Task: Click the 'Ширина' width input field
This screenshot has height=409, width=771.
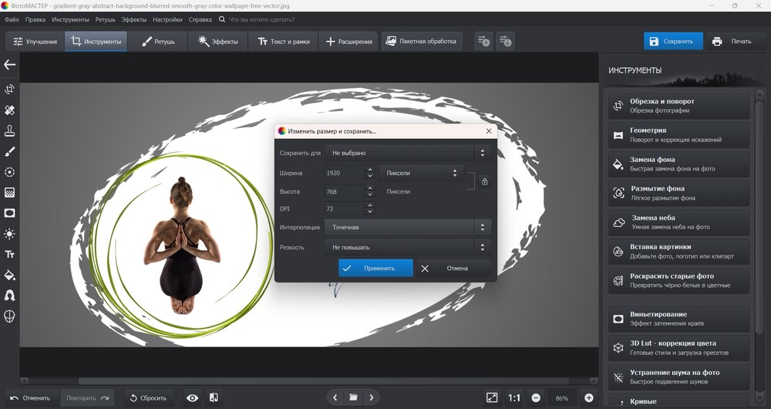Action: [342, 173]
